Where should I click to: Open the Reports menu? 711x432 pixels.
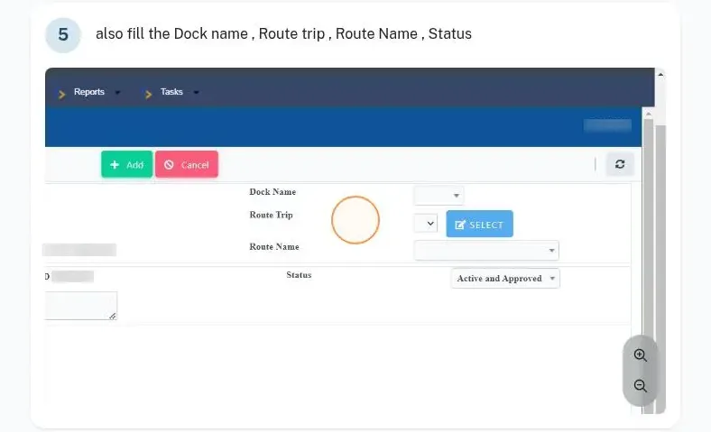(x=89, y=92)
